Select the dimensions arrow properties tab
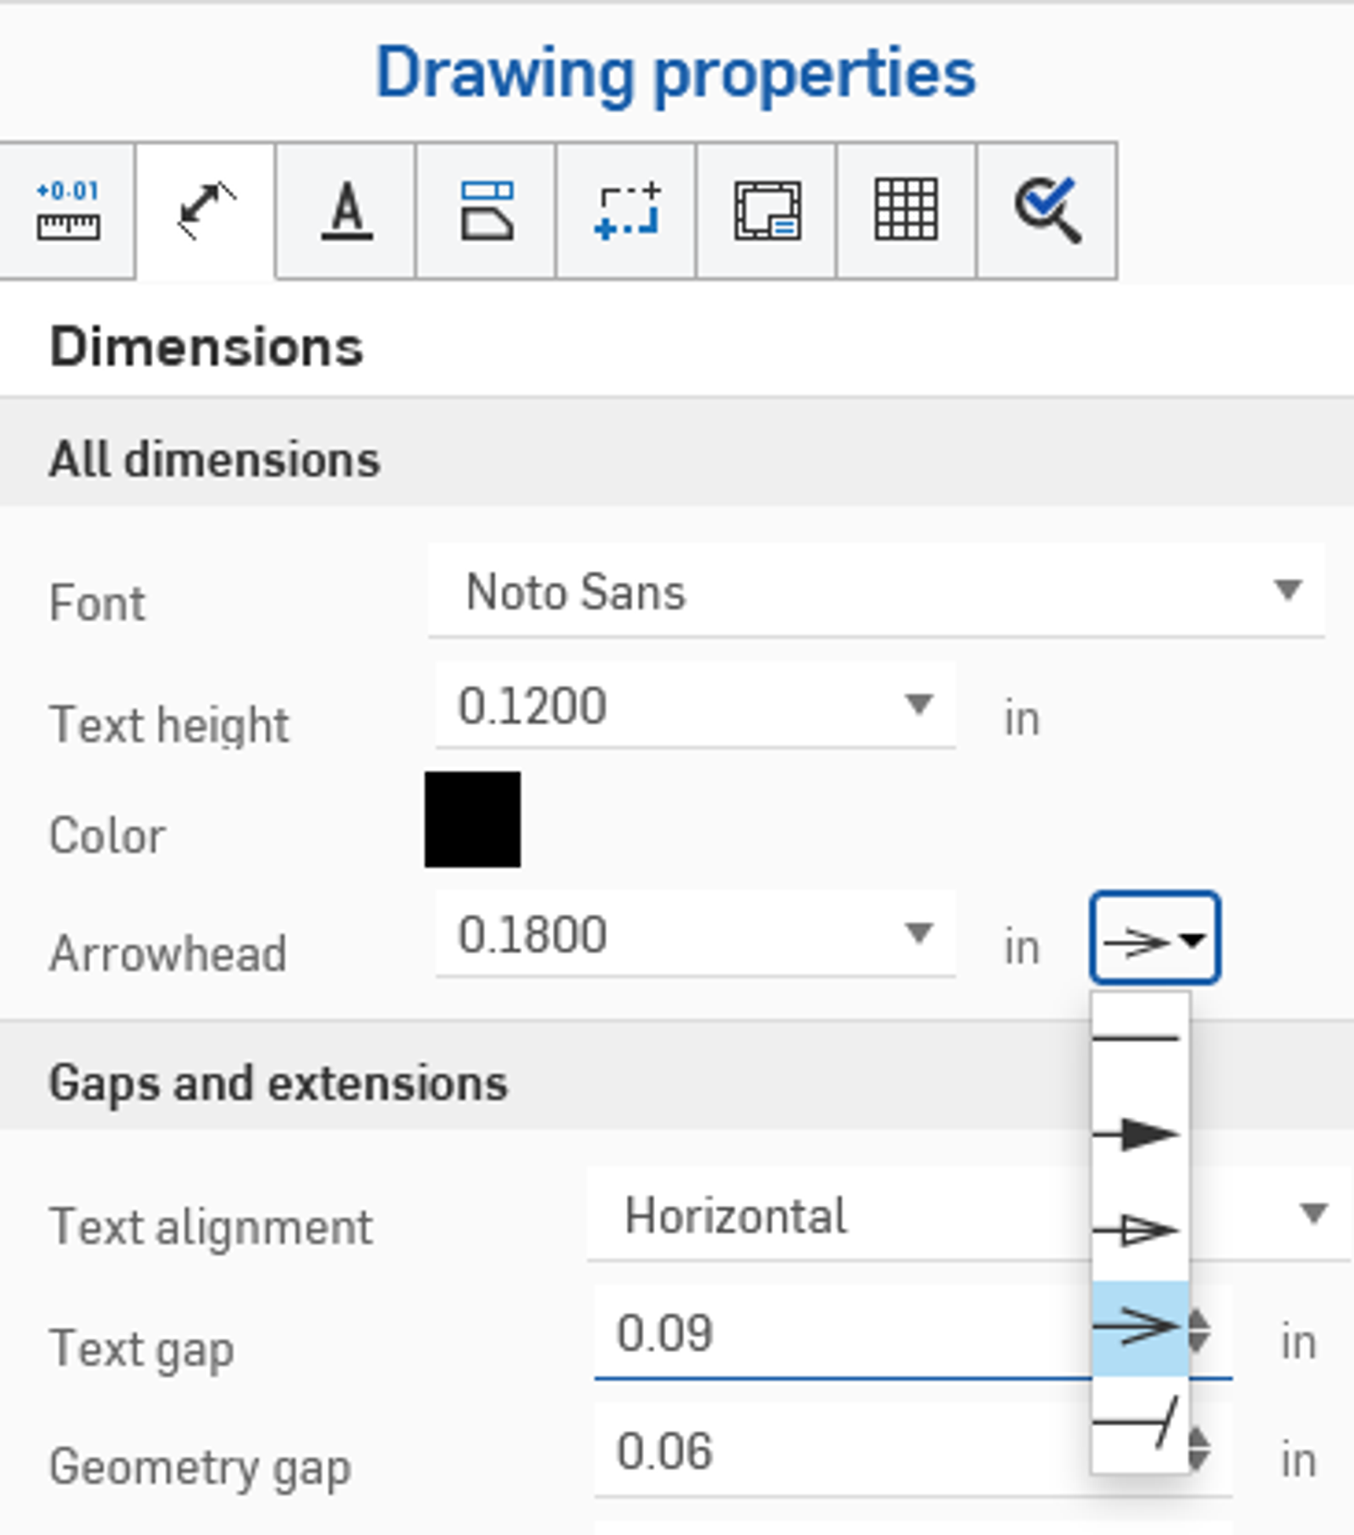 pos(206,211)
